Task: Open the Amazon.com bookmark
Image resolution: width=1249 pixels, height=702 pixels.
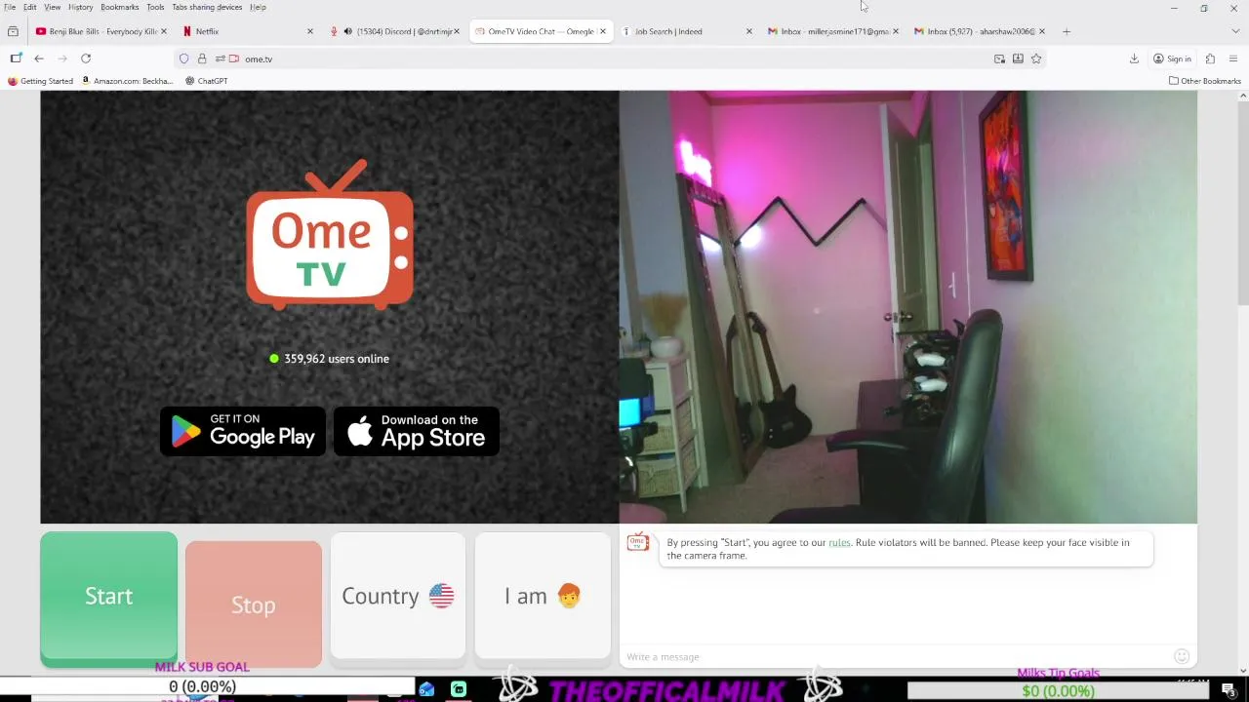Action: [127, 81]
